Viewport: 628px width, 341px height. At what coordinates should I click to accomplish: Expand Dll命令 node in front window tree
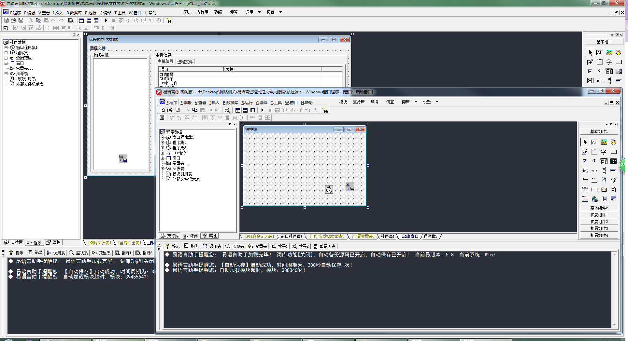(162, 153)
